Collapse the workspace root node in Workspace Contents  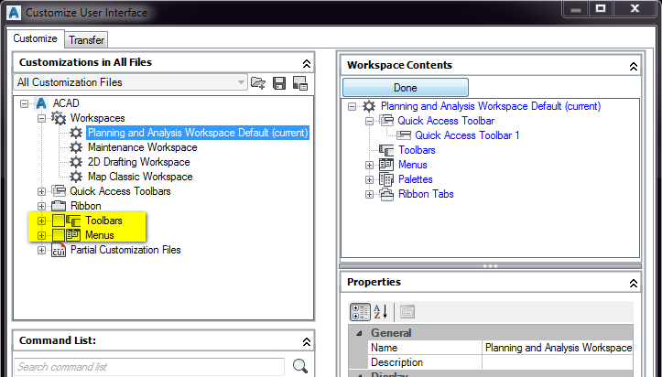click(x=353, y=106)
